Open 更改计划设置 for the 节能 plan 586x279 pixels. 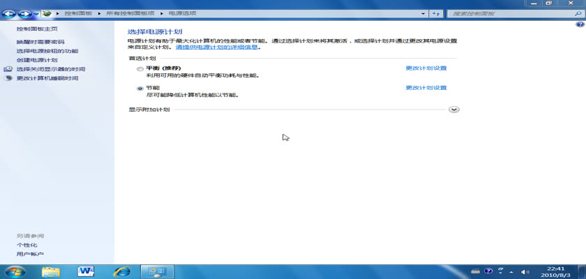click(426, 88)
